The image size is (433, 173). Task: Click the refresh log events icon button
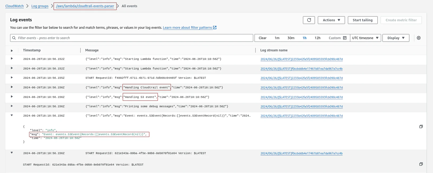pos(309,20)
